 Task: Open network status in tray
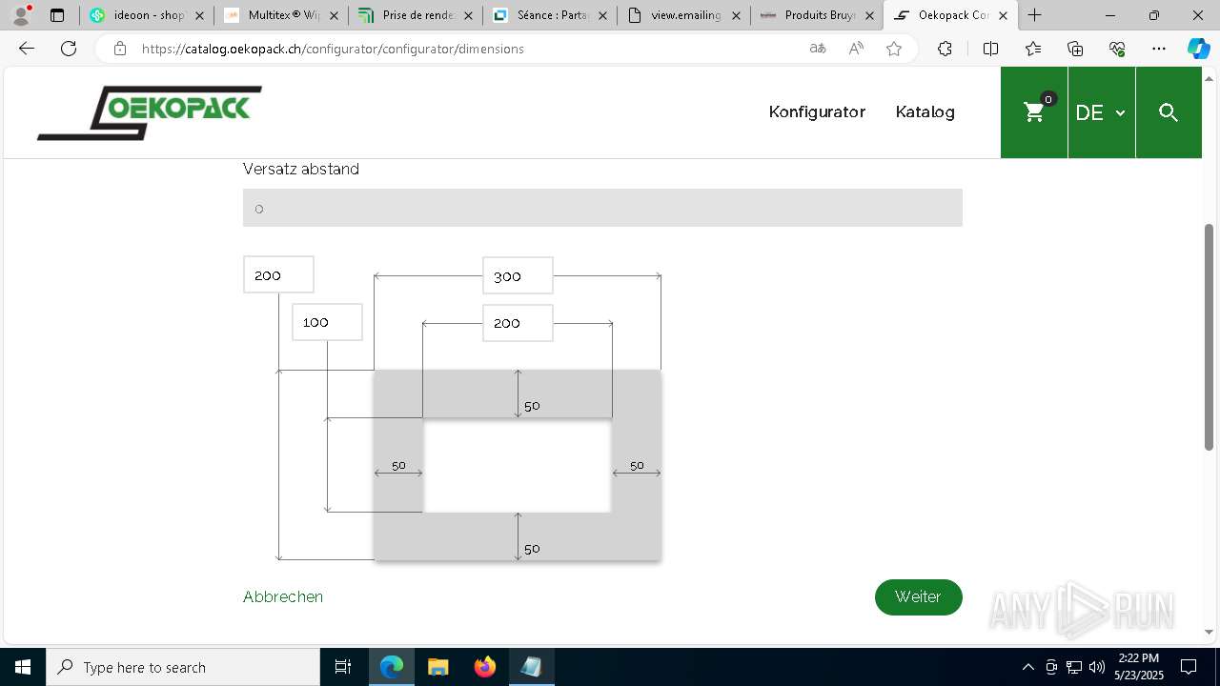click(1074, 667)
